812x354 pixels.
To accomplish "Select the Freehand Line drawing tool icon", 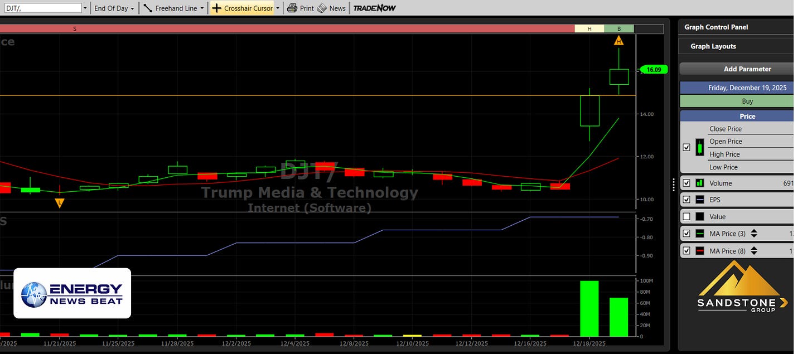I will (x=148, y=8).
